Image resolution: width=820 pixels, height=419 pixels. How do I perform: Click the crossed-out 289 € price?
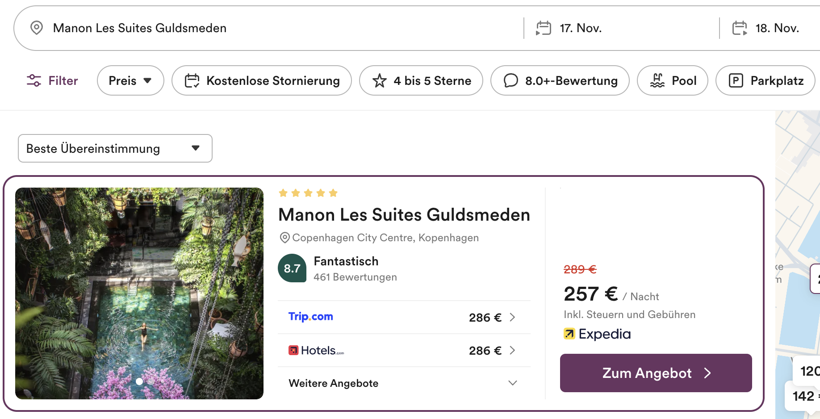tap(580, 269)
